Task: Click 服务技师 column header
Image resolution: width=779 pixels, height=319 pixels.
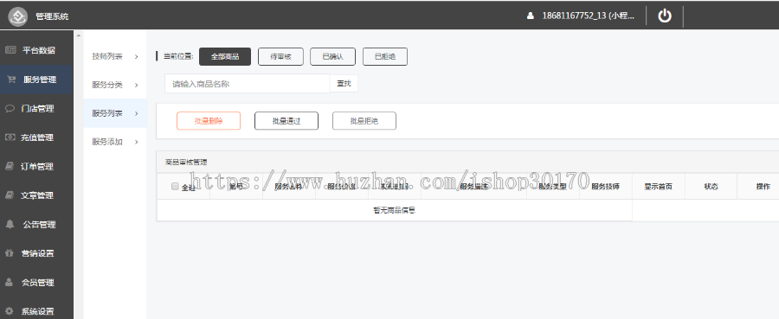Action: [x=606, y=187]
